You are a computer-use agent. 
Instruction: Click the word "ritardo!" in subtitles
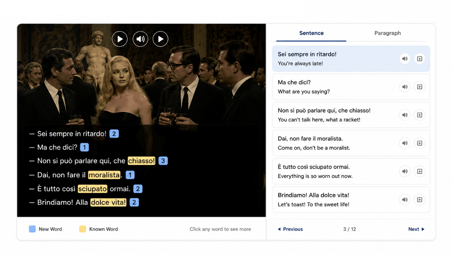coord(95,134)
